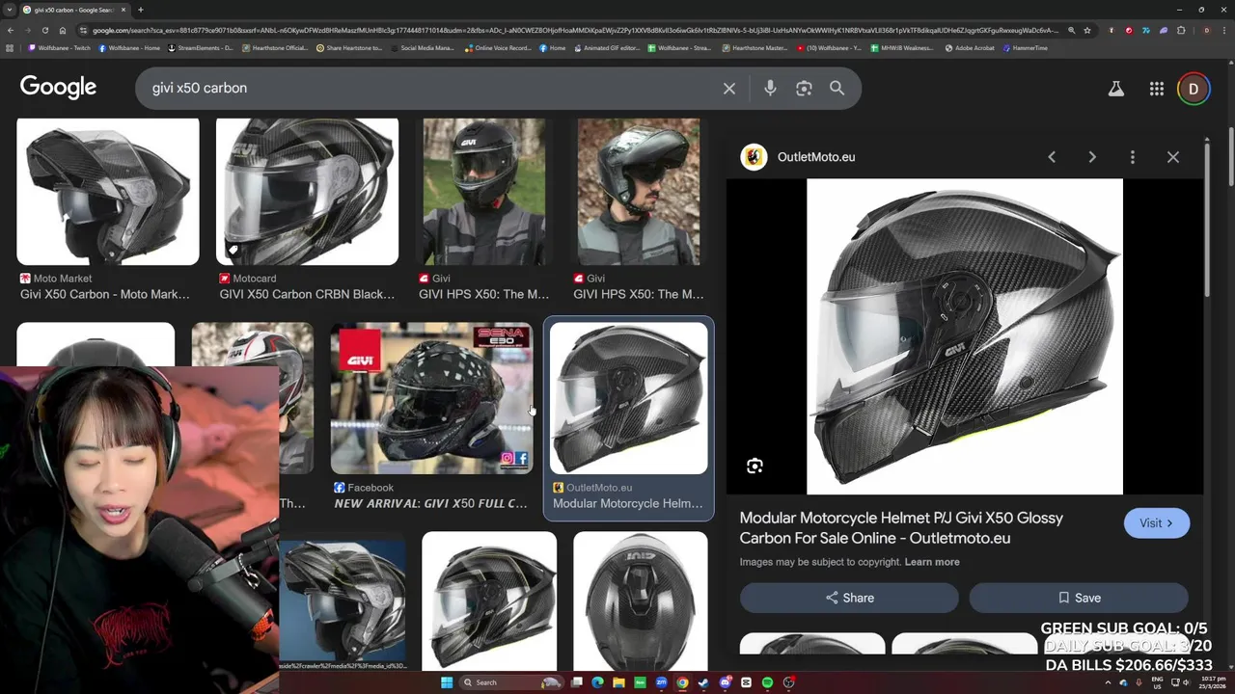Open Spotify from the taskbar

(x=767, y=682)
